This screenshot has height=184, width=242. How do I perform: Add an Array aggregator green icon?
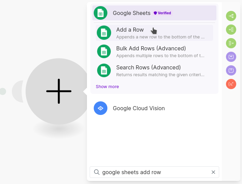pyautogui.click(x=231, y=30)
